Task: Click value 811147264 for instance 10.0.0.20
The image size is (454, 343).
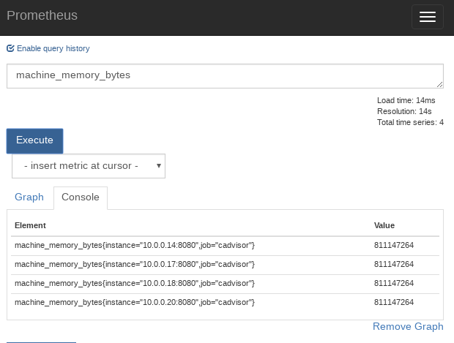Action: point(394,302)
